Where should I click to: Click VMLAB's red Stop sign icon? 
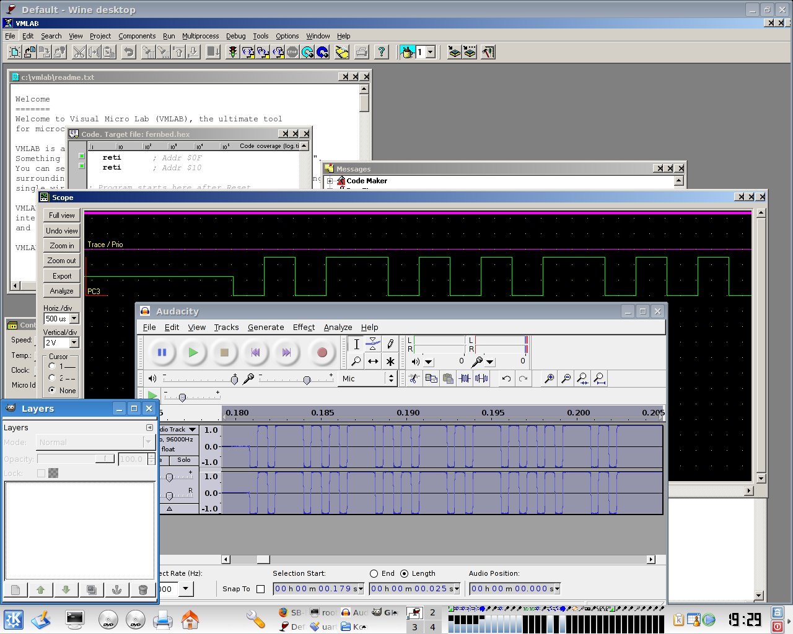coord(292,52)
